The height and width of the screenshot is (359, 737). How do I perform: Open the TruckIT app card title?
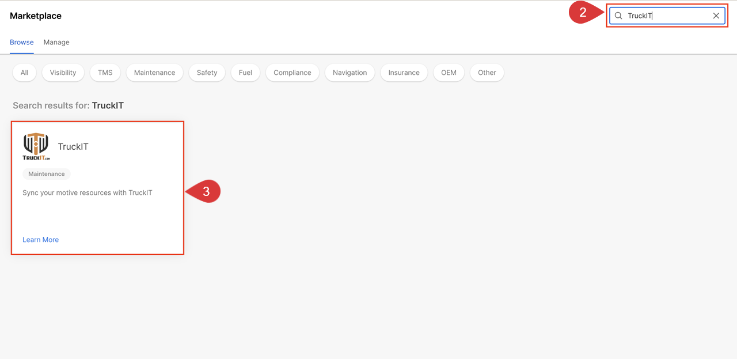[73, 146]
